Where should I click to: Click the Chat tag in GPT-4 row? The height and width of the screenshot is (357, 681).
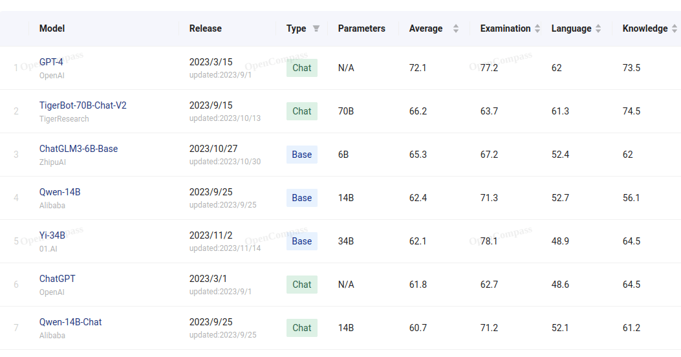(302, 68)
